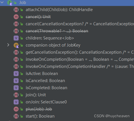
Task: Click the green lock icon next to join()
Action: (21, 95)
